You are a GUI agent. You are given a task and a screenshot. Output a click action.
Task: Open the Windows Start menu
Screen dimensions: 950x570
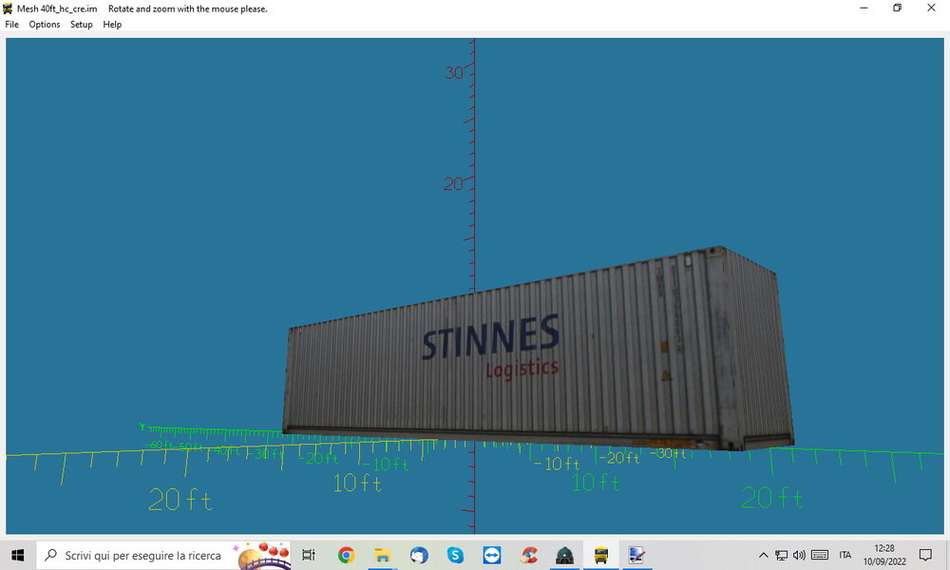click(x=17, y=555)
